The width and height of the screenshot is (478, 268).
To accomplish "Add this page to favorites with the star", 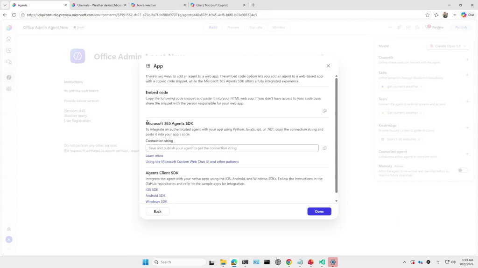I will click(x=428, y=15).
